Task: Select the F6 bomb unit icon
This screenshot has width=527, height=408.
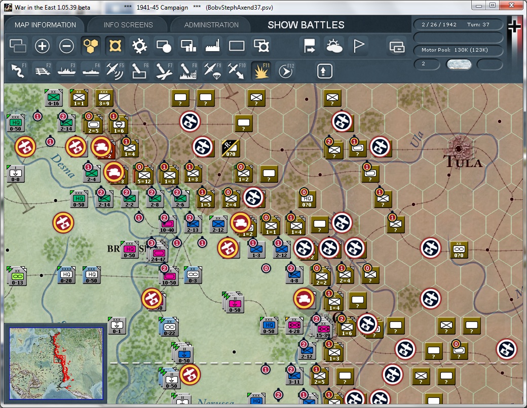Action: coord(139,71)
